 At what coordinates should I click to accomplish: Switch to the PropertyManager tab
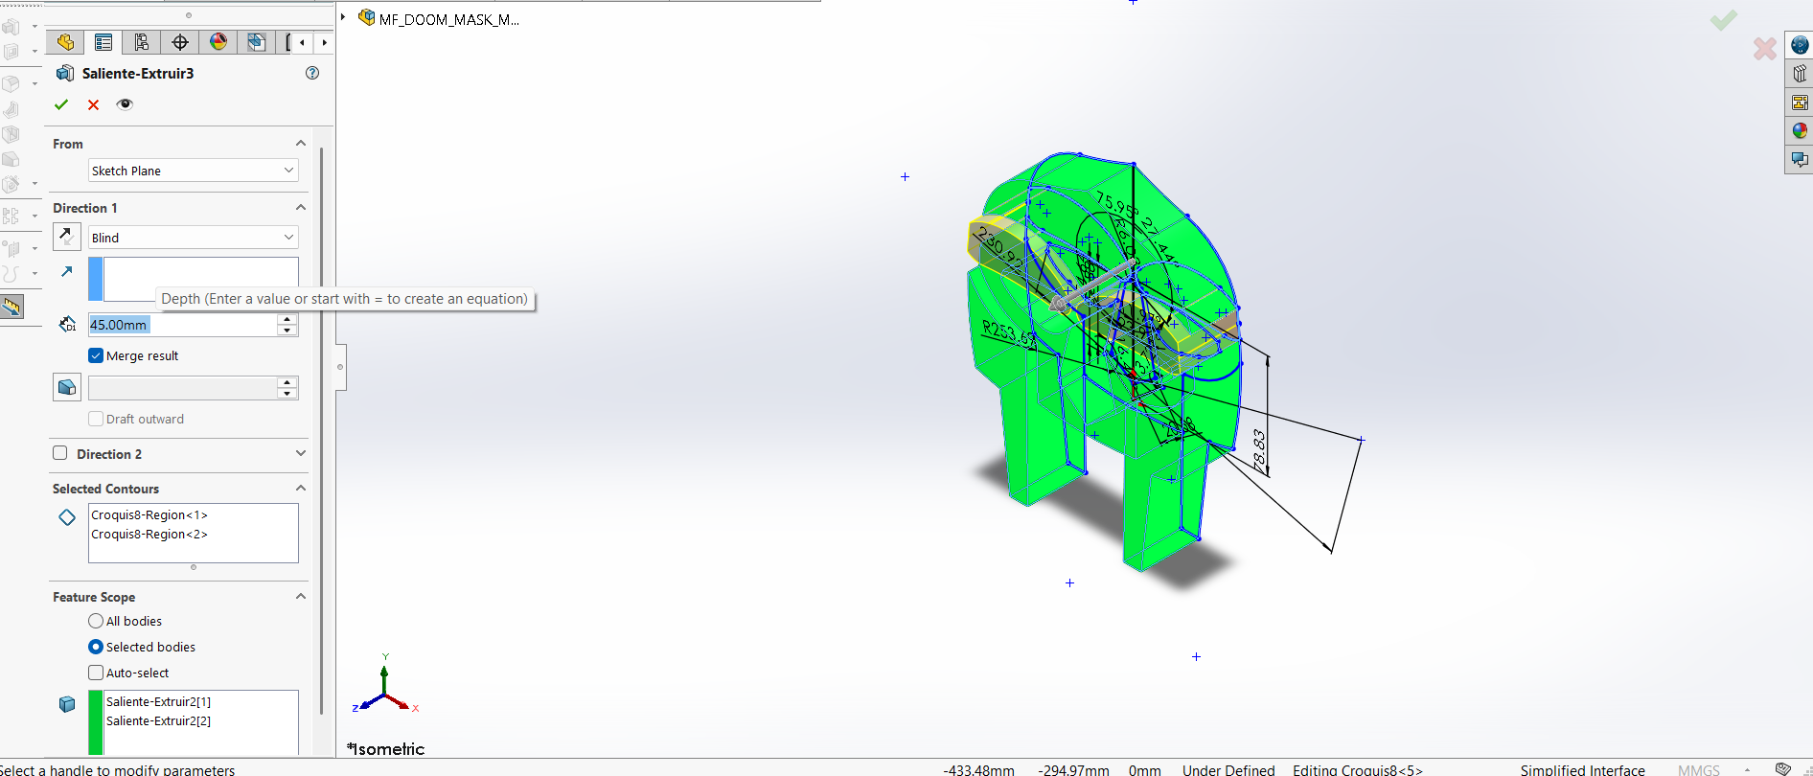point(103,42)
